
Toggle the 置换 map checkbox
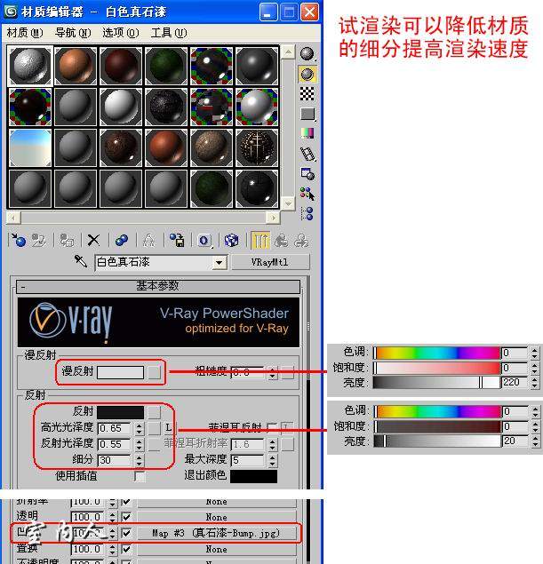pyautogui.click(x=126, y=549)
